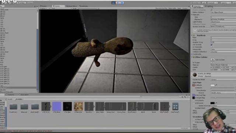Open the Console tab
Image resolution: width=236 pixels, height=133 pixels.
(x=10, y=95)
